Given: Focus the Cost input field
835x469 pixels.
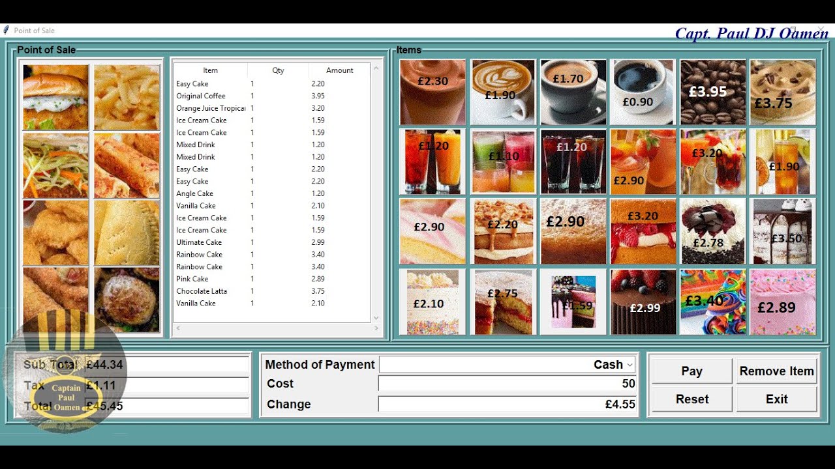Looking at the screenshot, I should [508, 384].
